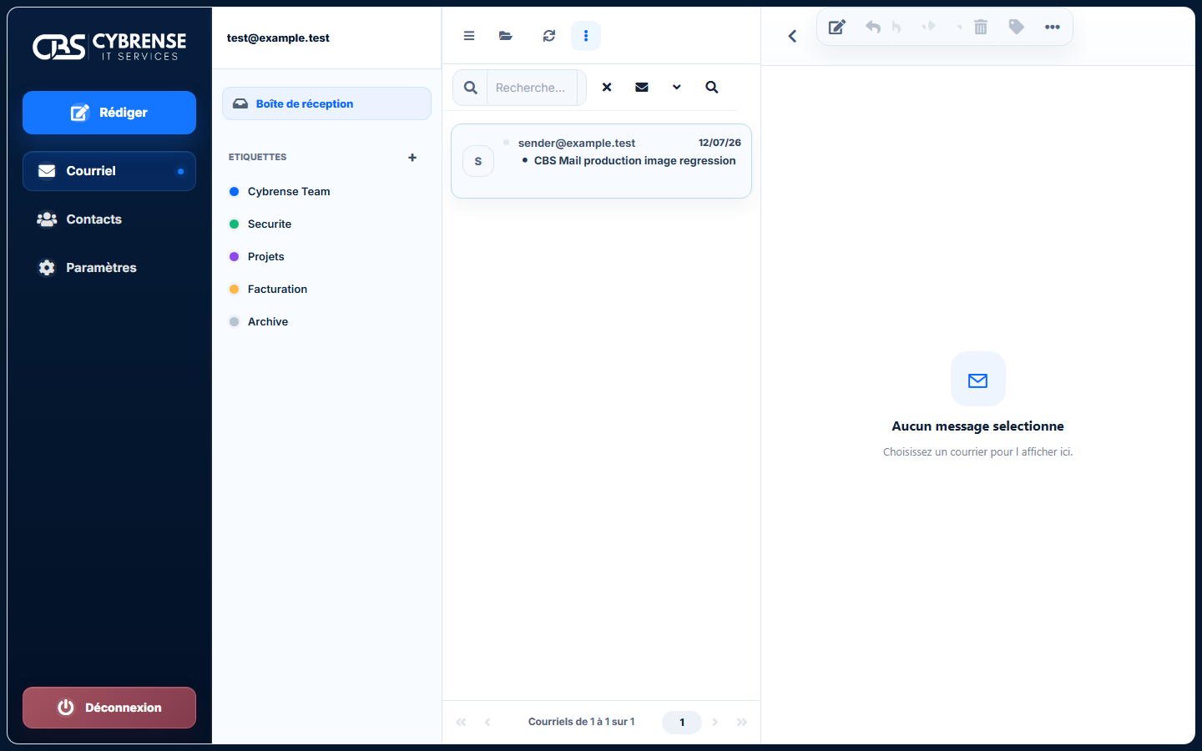
Task: Open the Courriel section in sidebar
Action: [109, 171]
